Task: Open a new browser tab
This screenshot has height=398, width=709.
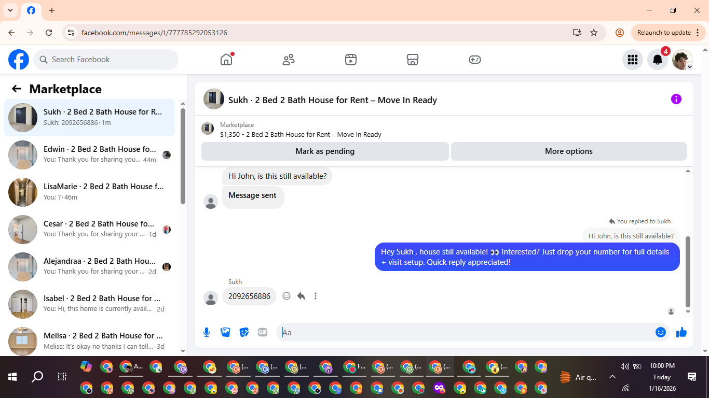Action: click(x=52, y=10)
